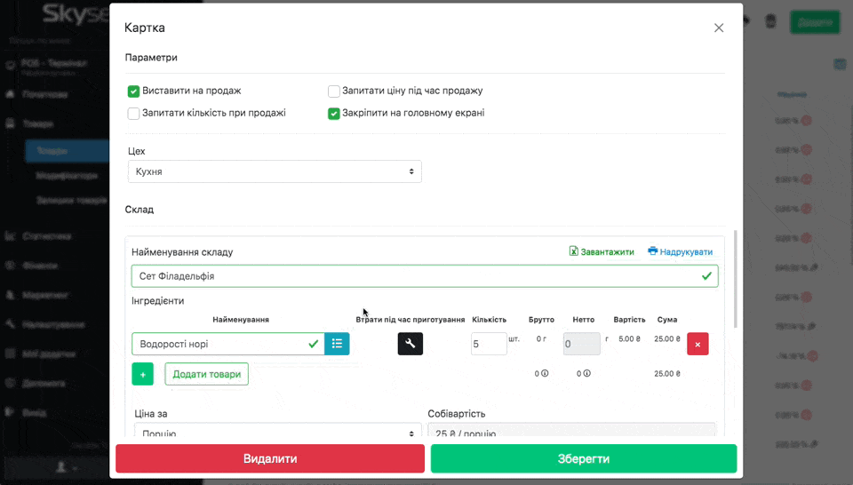Open the ingredient list icon next to Водорості норі
Image resolution: width=853 pixels, height=485 pixels.
pos(338,344)
